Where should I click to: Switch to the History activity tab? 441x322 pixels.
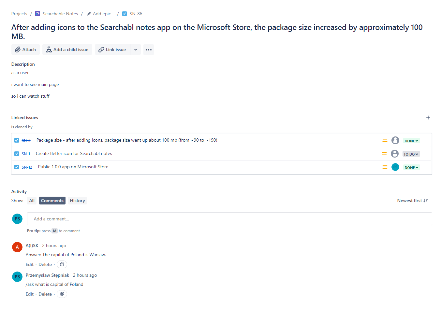click(x=77, y=201)
